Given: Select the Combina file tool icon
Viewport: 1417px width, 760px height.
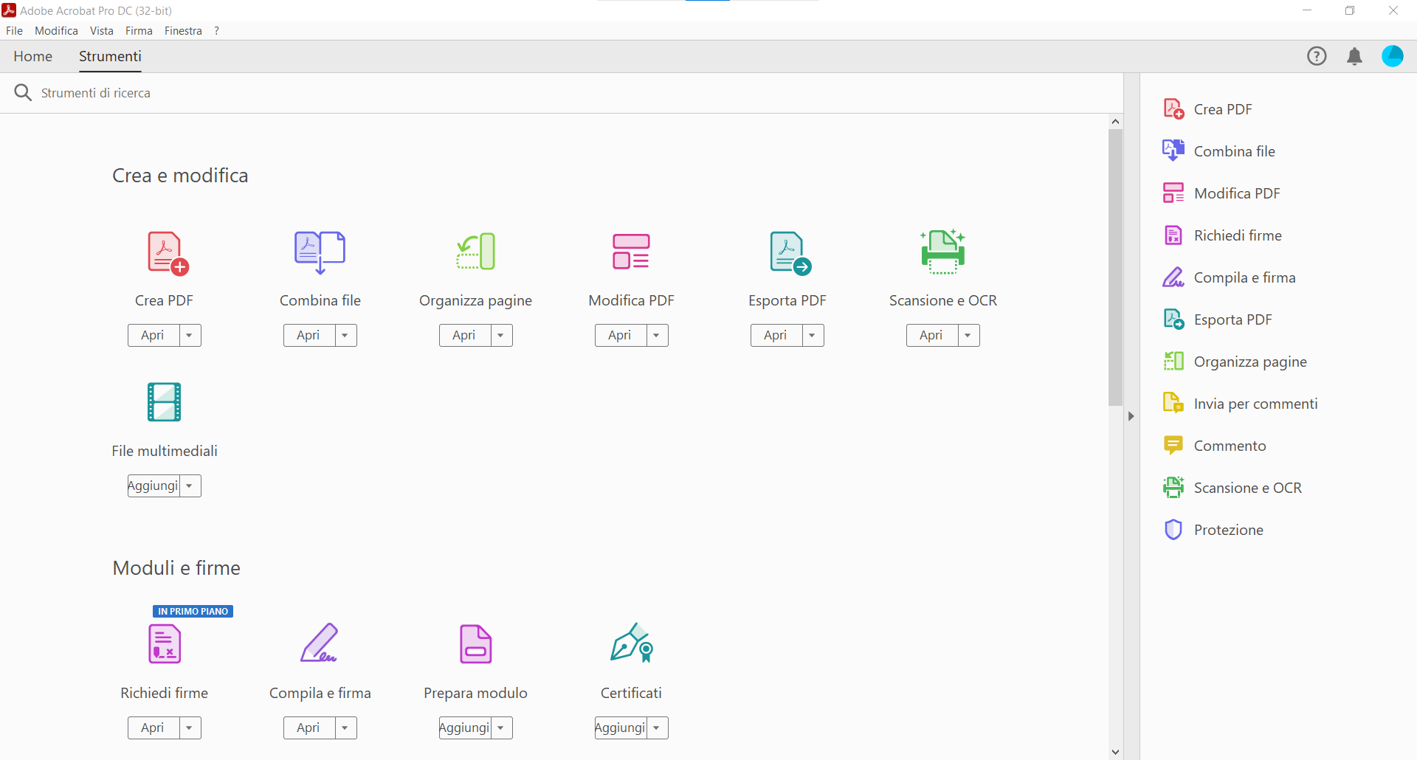Looking at the screenshot, I should point(320,252).
